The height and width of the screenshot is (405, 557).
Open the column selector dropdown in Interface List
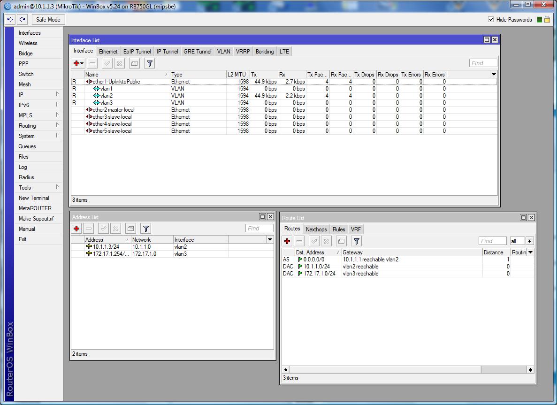(494, 74)
